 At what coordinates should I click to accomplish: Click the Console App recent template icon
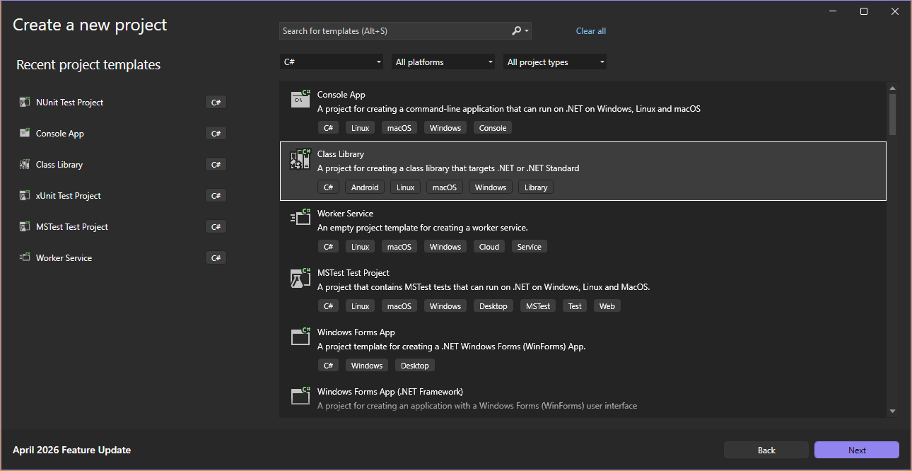tap(24, 133)
